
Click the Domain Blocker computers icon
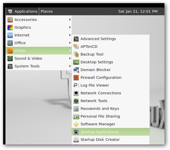click(76, 70)
